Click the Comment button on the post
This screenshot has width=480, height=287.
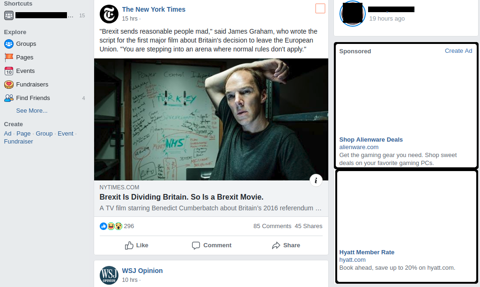click(212, 245)
